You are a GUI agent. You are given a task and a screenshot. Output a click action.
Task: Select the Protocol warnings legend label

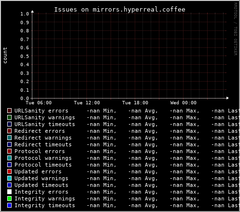(x=43, y=158)
